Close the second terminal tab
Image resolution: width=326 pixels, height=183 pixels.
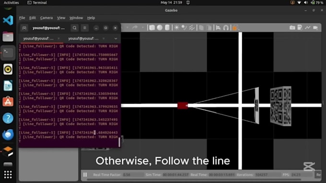click(104, 39)
